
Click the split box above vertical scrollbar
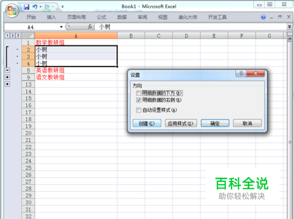click(x=290, y=34)
